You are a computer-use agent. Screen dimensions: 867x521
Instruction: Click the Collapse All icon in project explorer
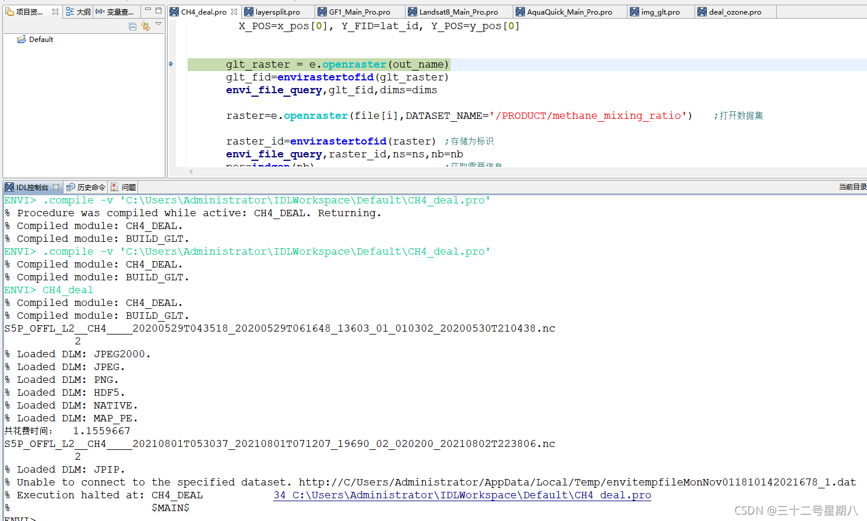point(133,26)
